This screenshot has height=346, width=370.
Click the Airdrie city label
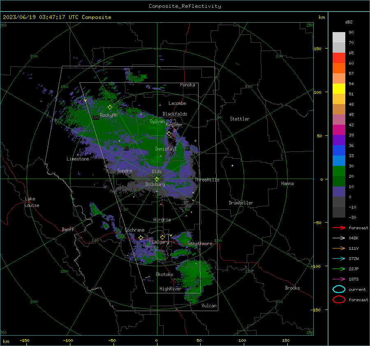(162, 220)
